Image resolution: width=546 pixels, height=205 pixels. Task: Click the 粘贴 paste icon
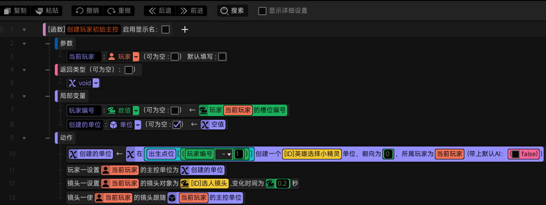[39, 11]
